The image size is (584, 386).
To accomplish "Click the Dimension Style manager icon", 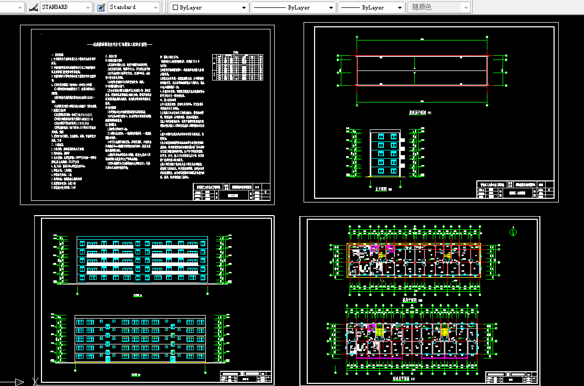I will pyautogui.click(x=34, y=7).
